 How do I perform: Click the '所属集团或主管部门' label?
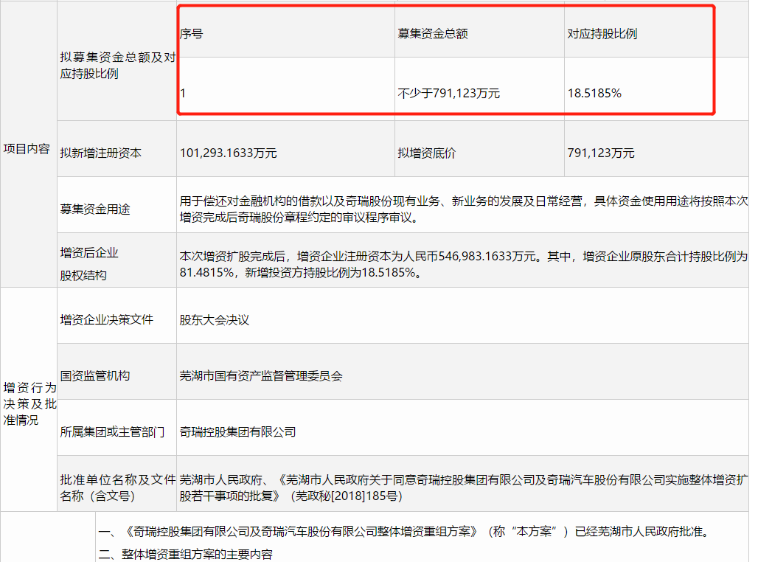(112, 432)
